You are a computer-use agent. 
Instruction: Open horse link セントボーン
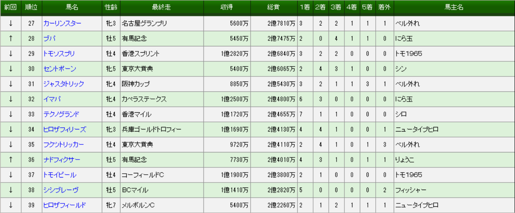click(x=60, y=69)
